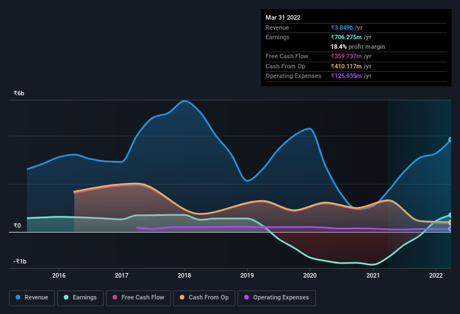Click the 18.4% profit margin text
The width and height of the screenshot is (460, 314).
(x=357, y=47)
